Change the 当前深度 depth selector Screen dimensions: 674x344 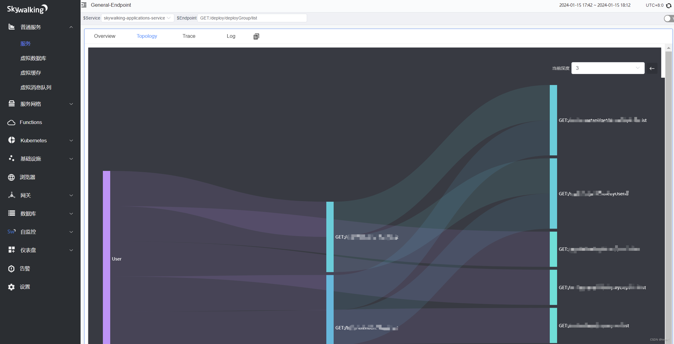pos(608,68)
